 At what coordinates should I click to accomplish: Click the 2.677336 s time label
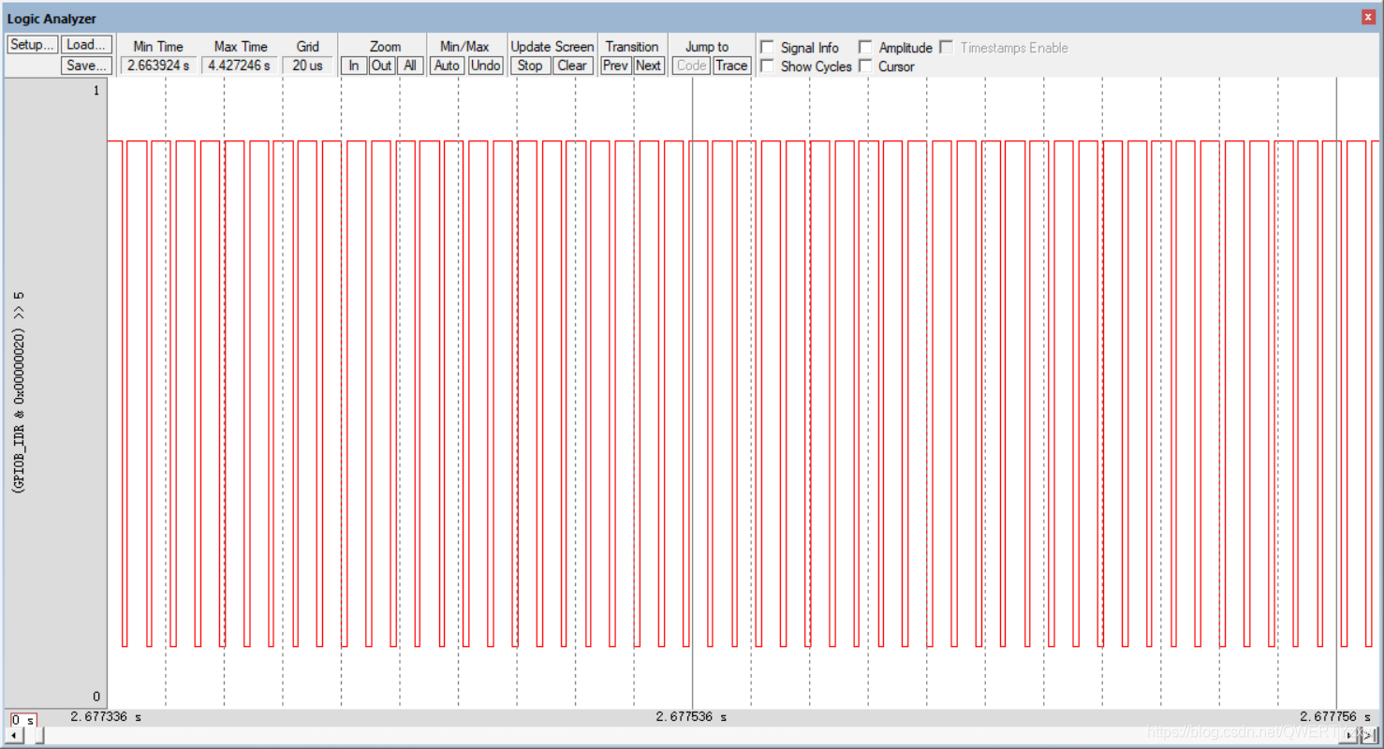[106, 717]
